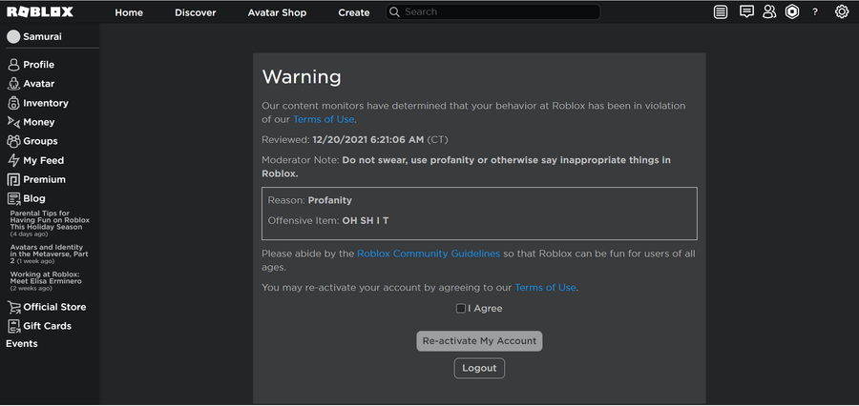This screenshot has width=859, height=406.
Task: Open Roblox Community Guidelines link
Action: pyautogui.click(x=429, y=254)
